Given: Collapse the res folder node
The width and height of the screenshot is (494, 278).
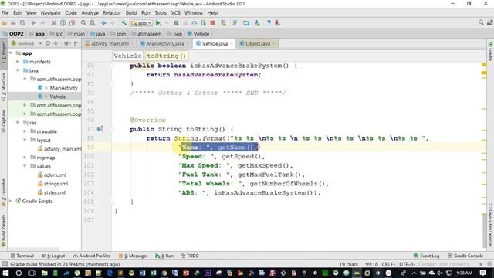Looking at the screenshot, I should (18, 123).
